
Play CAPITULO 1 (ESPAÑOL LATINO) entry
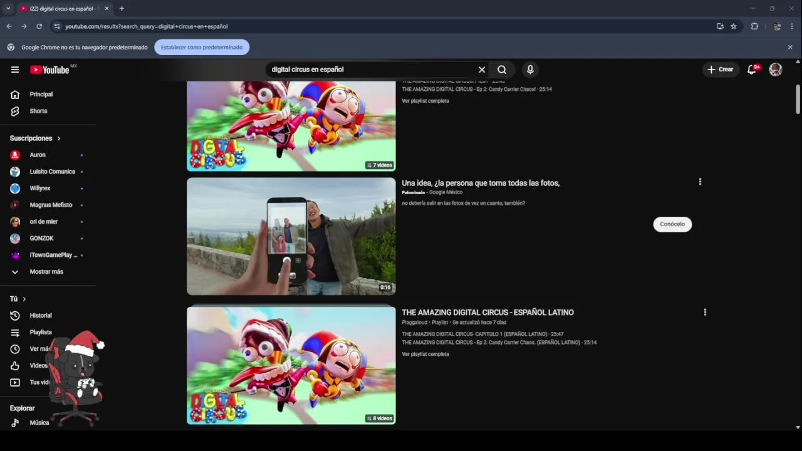click(x=482, y=334)
